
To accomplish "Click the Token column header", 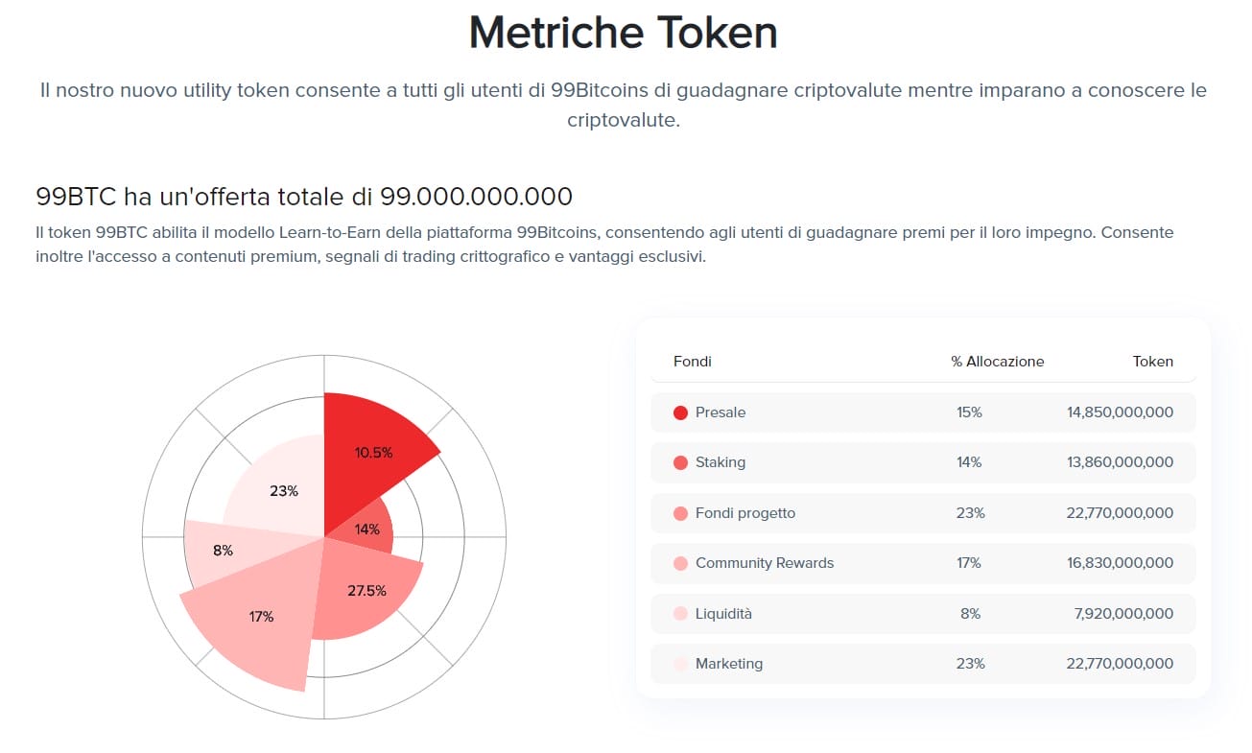I will 1152,362.
